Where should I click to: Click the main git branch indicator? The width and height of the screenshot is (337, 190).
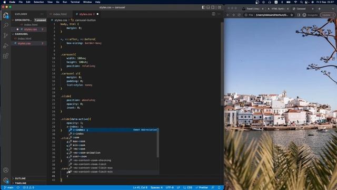[8, 188]
